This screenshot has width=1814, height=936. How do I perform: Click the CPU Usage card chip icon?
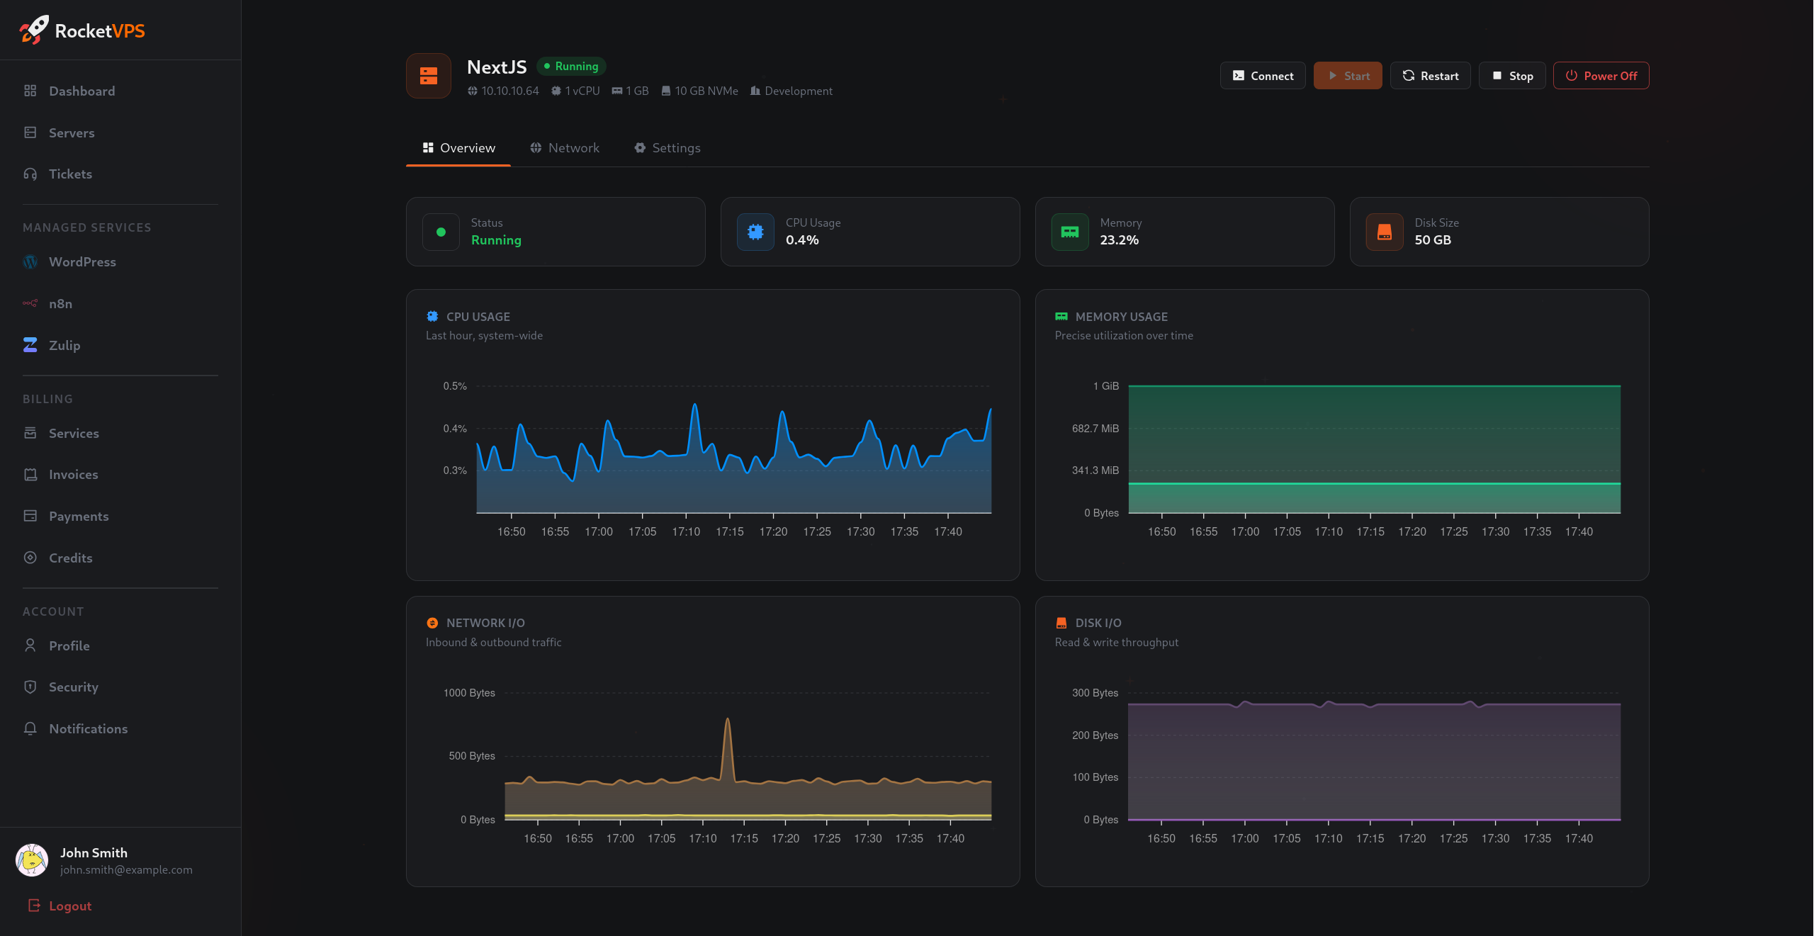tap(755, 232)
